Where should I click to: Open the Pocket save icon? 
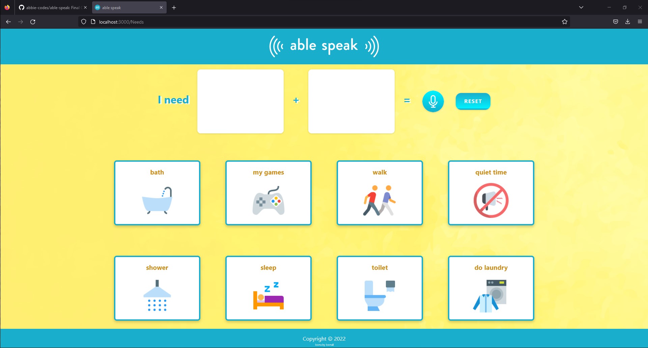[x=616, y=22]
